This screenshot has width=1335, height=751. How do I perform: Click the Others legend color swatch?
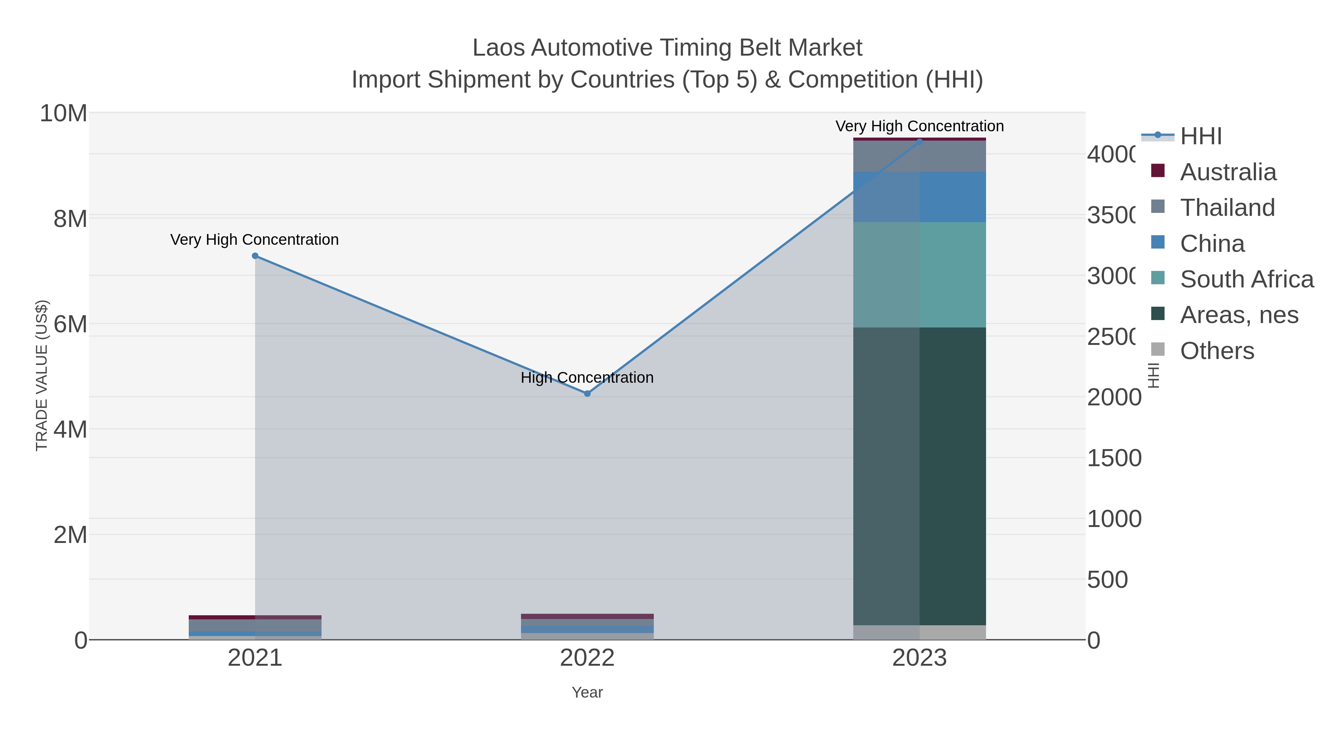(x=1158, y=349)
